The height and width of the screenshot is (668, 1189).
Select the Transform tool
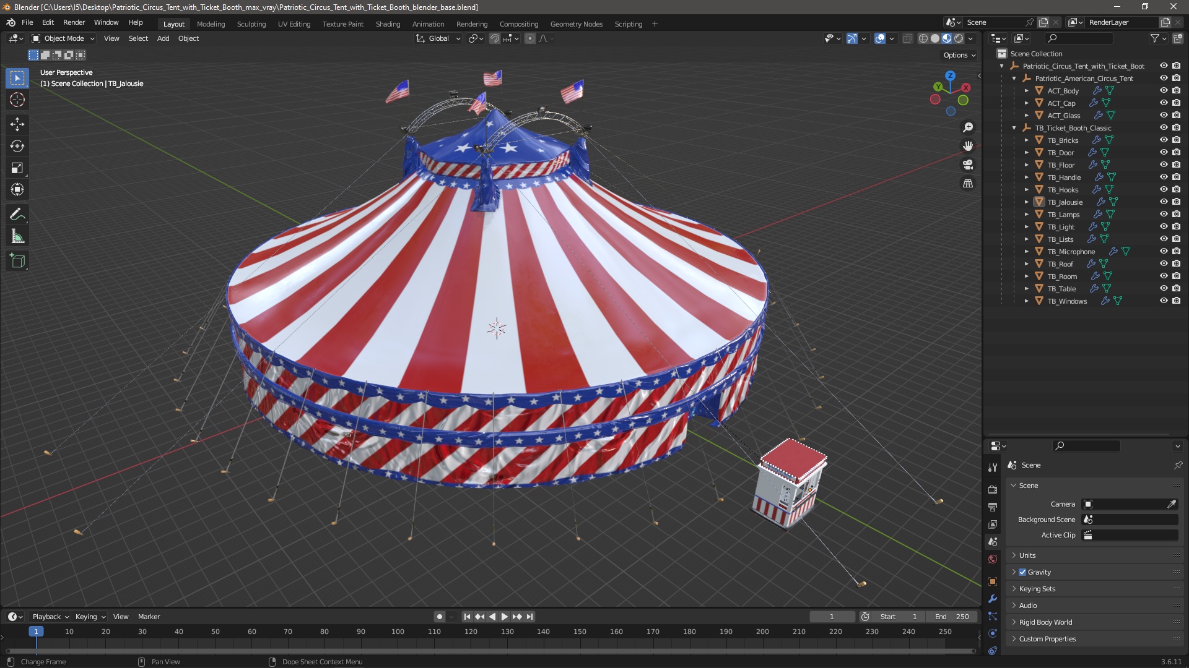[17, 189]
